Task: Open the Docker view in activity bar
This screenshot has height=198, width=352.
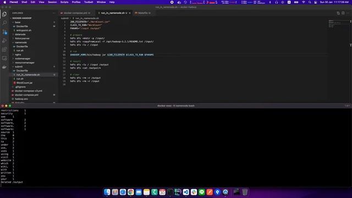Action: (4, 67)
